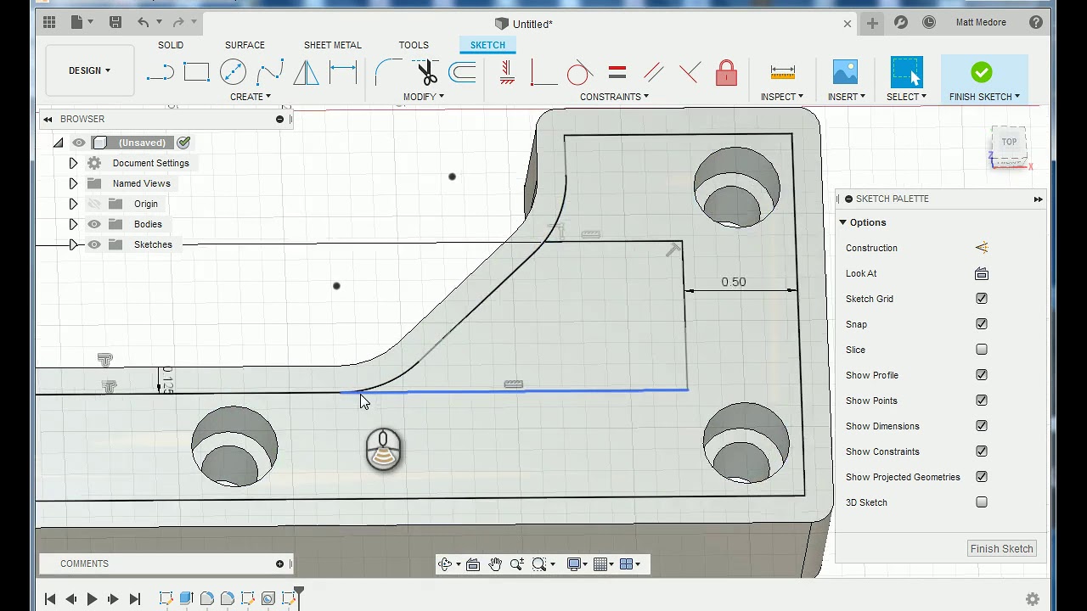
Task: Toggle the Show Points checkbox
Action: click(982, 401)
